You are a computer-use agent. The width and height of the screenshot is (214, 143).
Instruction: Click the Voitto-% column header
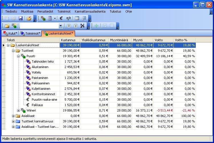pos(185,40)
